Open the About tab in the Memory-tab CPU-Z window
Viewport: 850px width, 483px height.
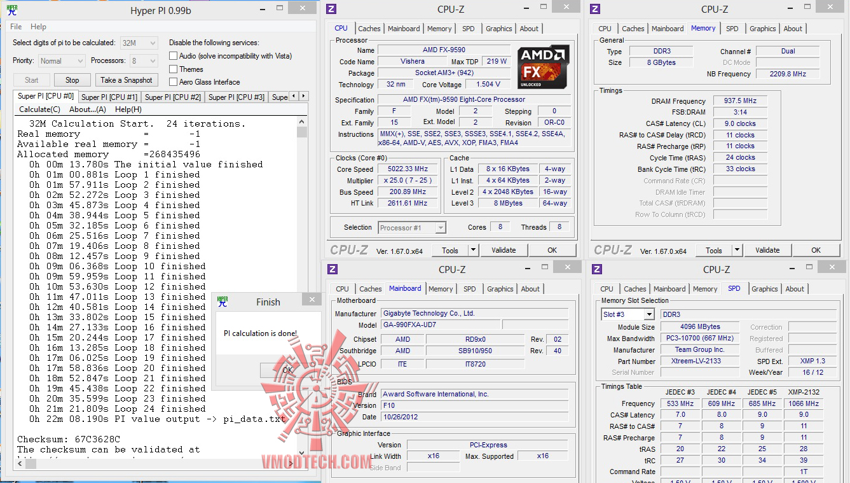(793, 29)
